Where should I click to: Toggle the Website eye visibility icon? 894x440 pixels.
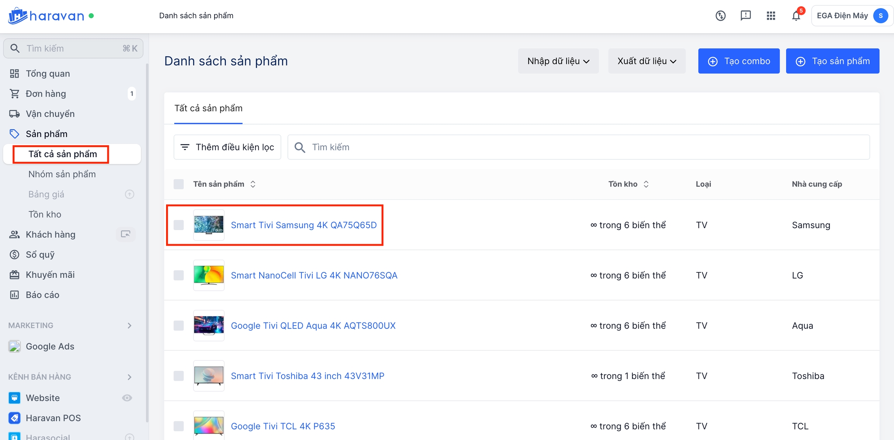click(x=127, y=398)
